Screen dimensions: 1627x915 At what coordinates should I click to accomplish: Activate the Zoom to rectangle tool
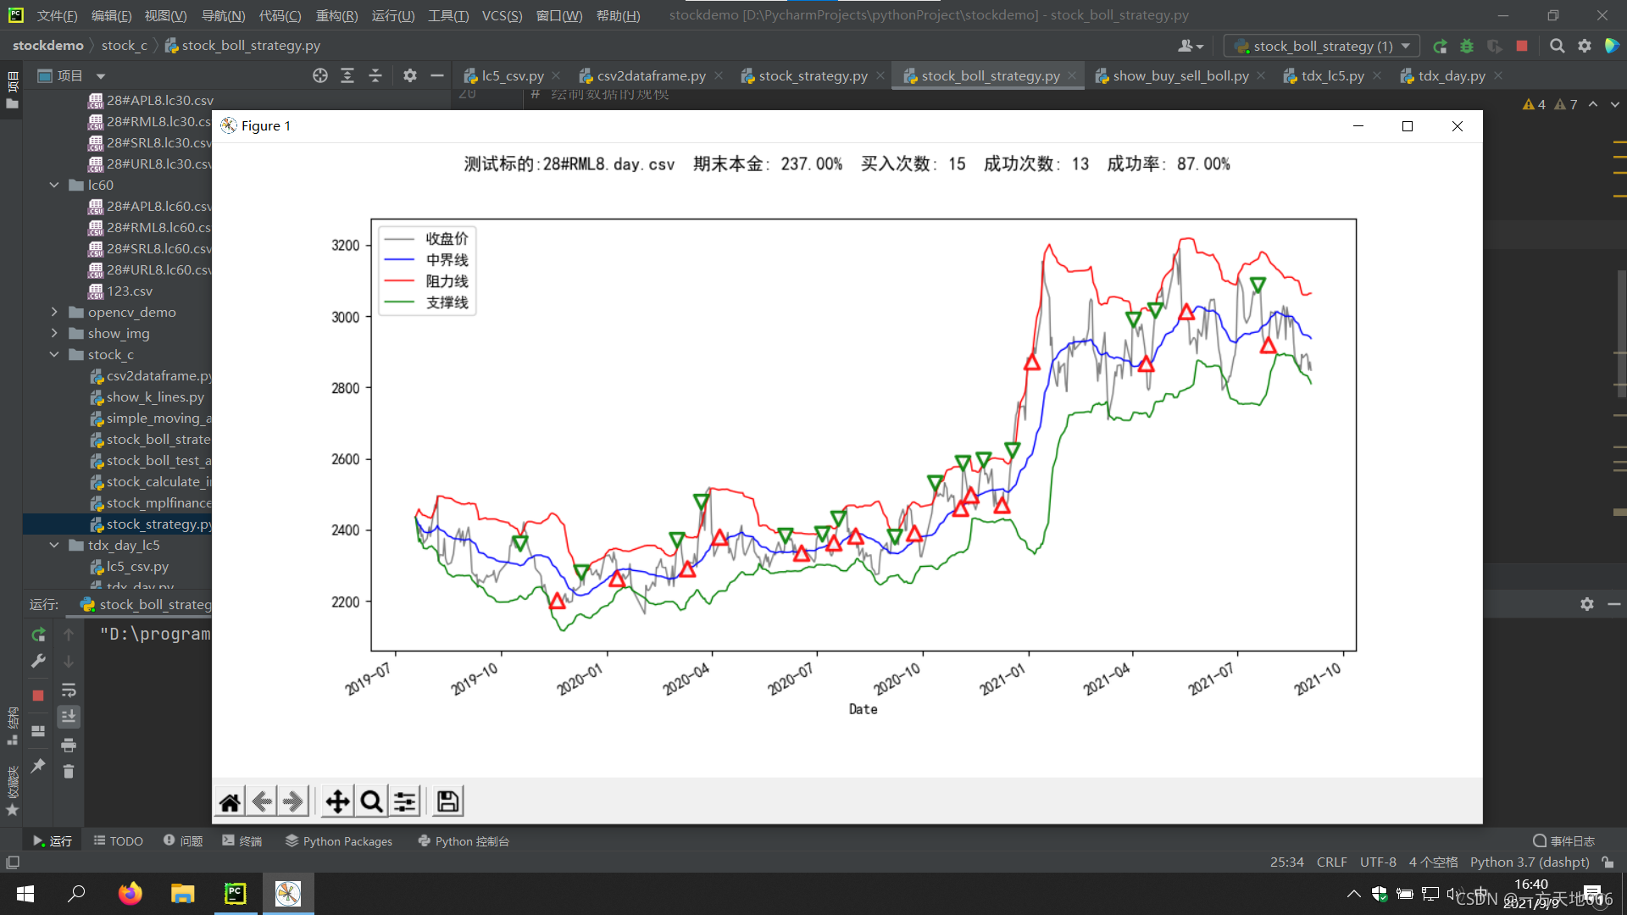point(371,801)
